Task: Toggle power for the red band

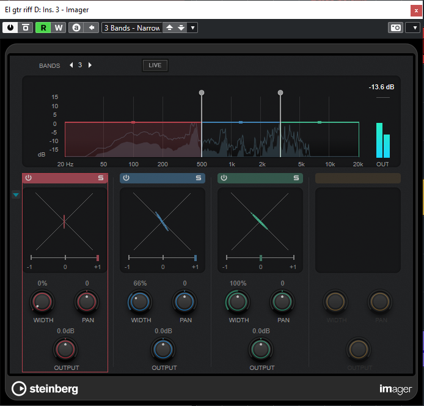Action: point(29,178)
